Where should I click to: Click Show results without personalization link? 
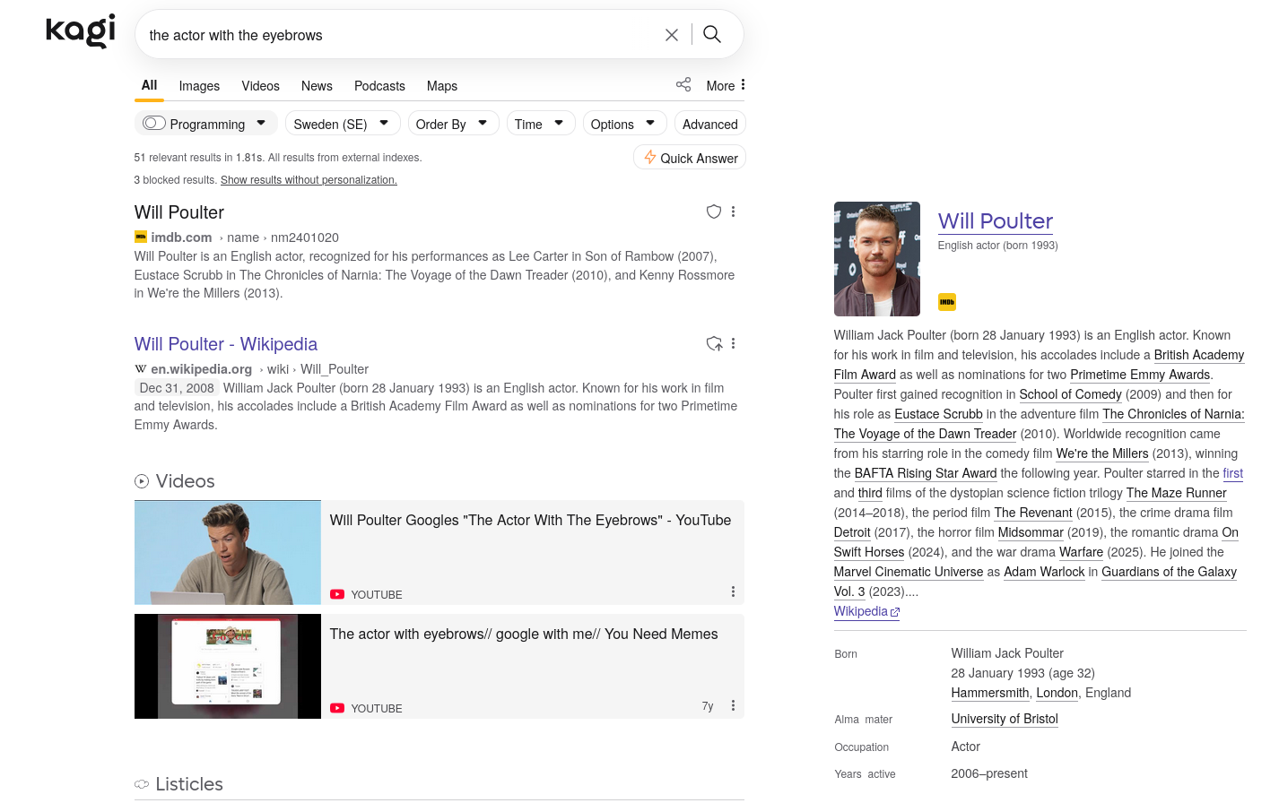pyautogui.click(x=309, y=180)
